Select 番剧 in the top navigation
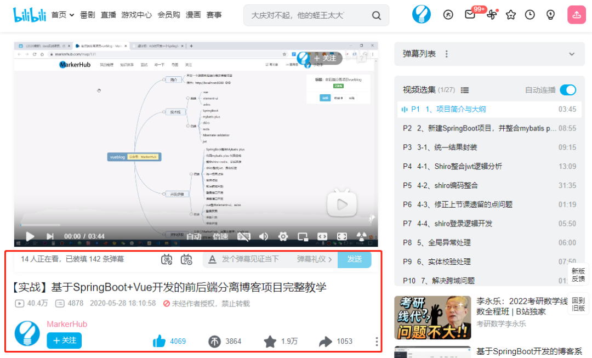The image size is (592, 358). click(x=87, y=15)
